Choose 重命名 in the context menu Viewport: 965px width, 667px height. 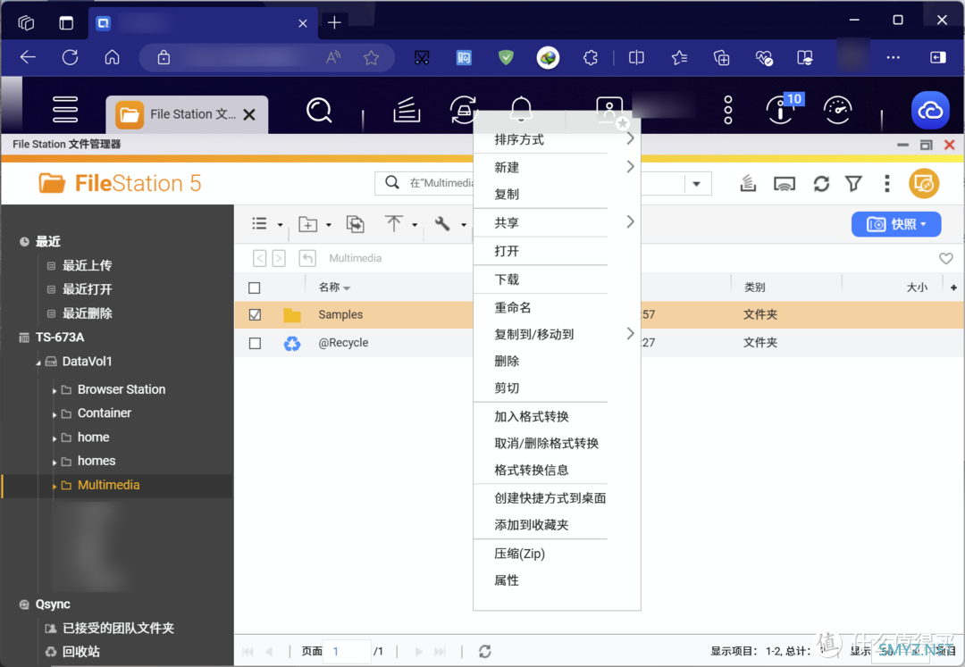[557, 307]
